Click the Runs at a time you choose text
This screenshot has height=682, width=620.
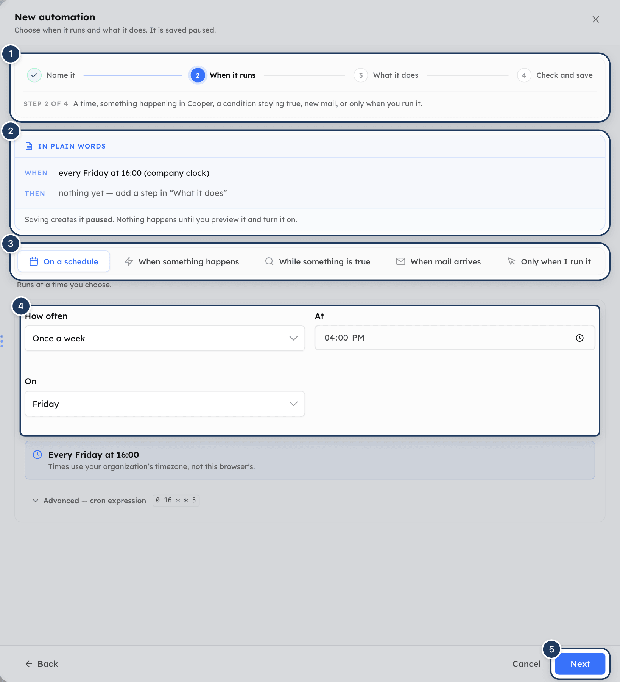coord(64,285)
